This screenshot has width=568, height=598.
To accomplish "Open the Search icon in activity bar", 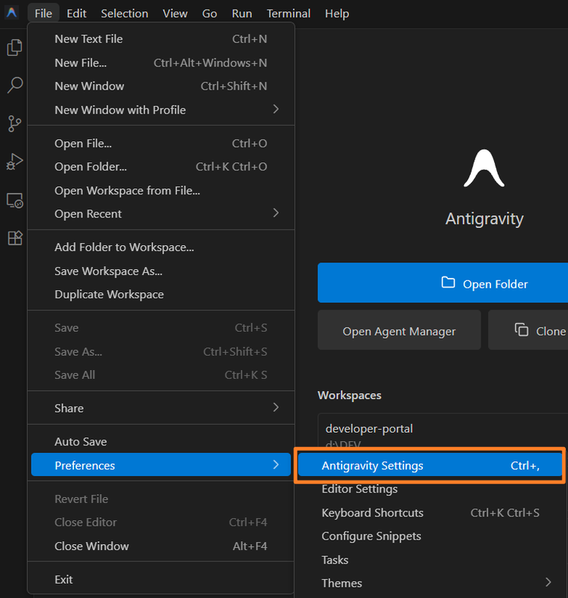I will 14,85.
